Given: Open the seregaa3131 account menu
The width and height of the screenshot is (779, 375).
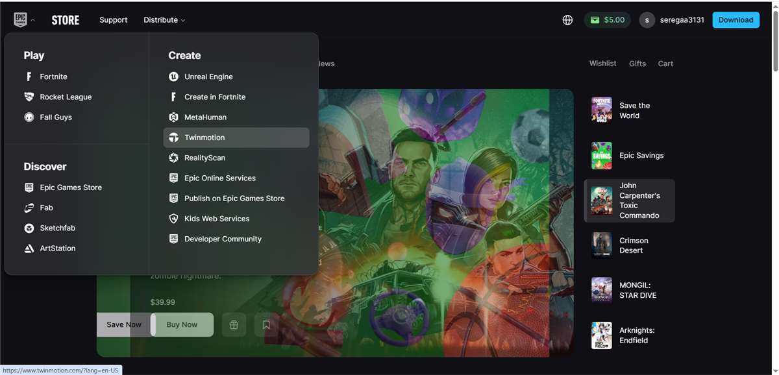Looking at the screenshot, I should click(672, 20).
